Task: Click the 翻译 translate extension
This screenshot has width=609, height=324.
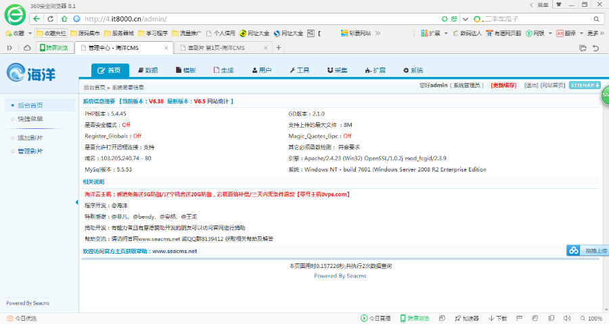Action: (566, 33)
